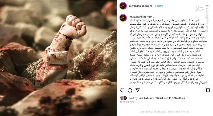The width and height of the screenshot is (213, 116).
Task: Click the 16 HOURS AGO timestamp
Action: click(127, 102)
